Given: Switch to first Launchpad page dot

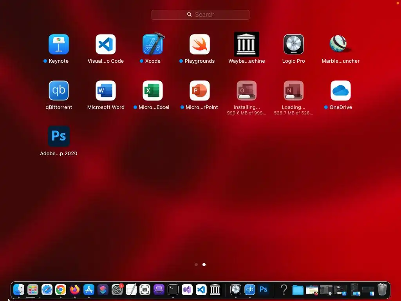Looking at the screenshot, I should [x=196, y=265].
